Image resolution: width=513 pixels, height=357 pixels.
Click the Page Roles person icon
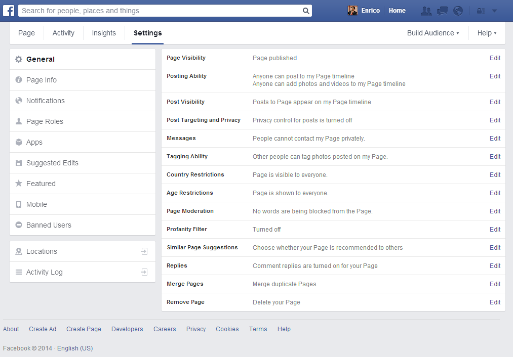[19, 121]
